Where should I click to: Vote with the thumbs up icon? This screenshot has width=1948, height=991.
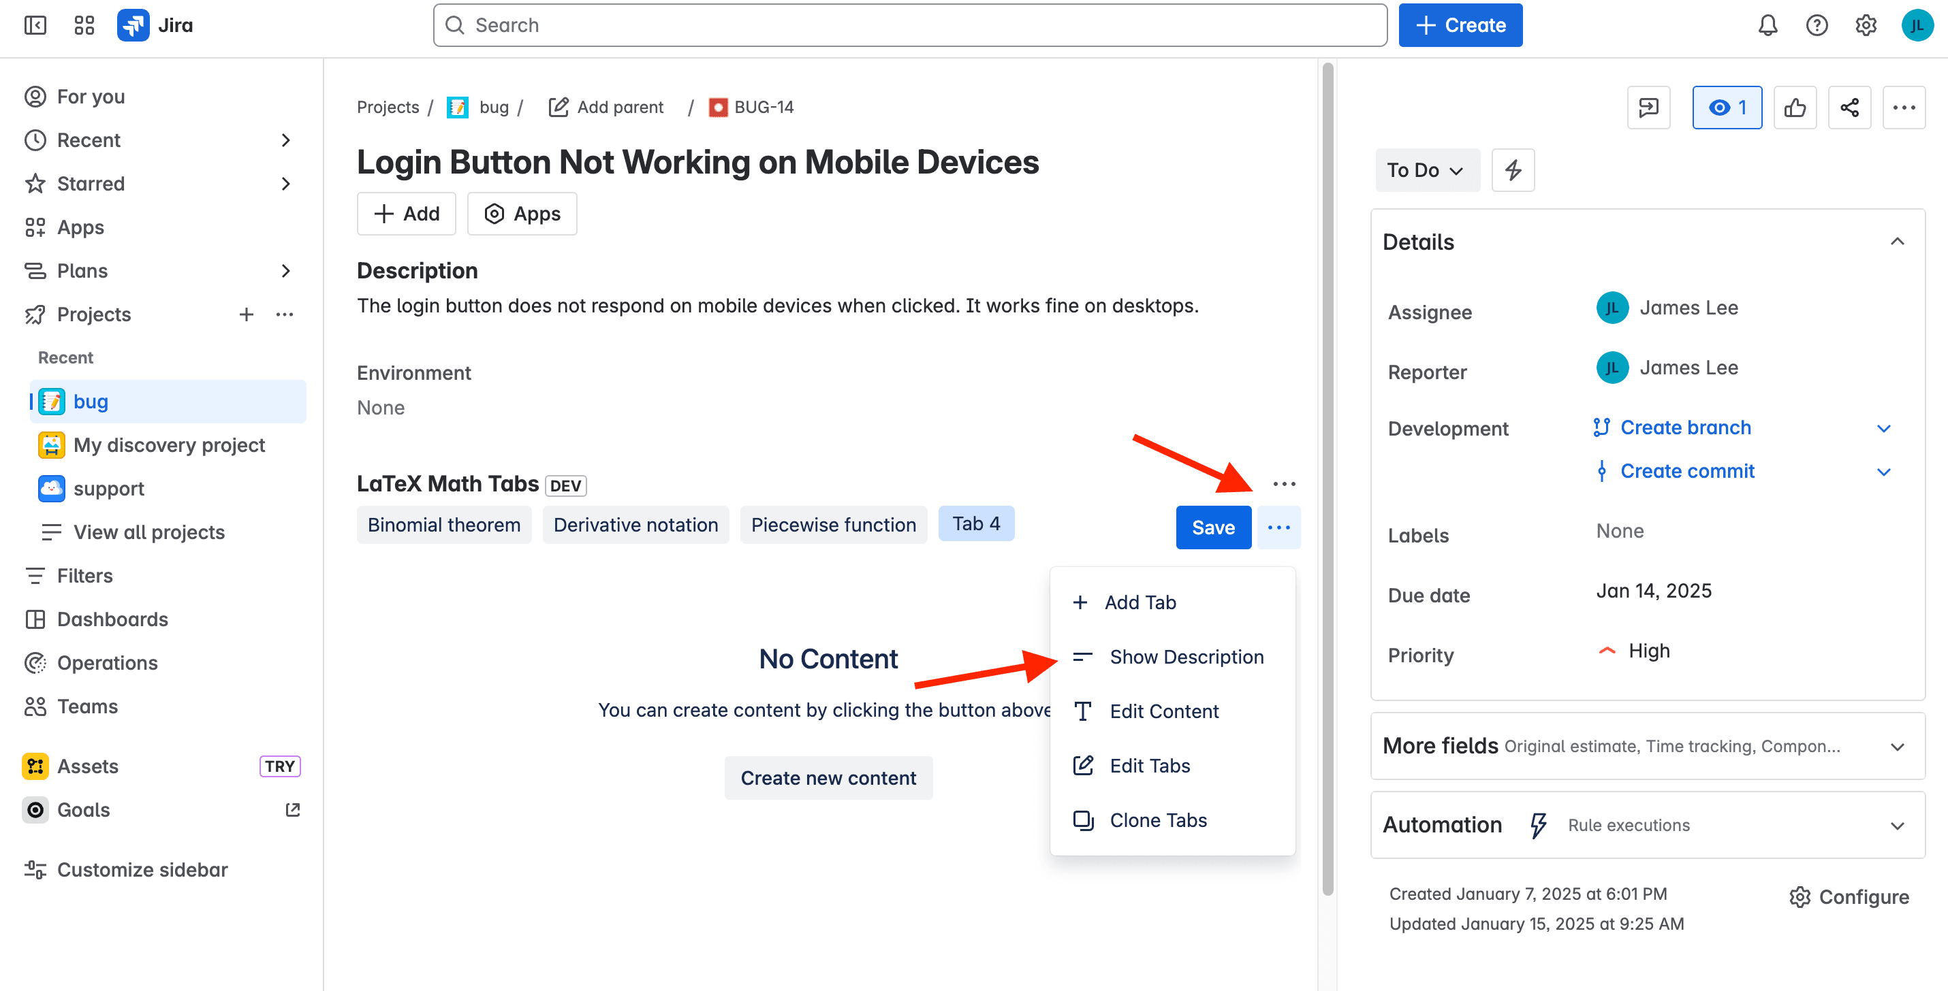click(1795, 108)
